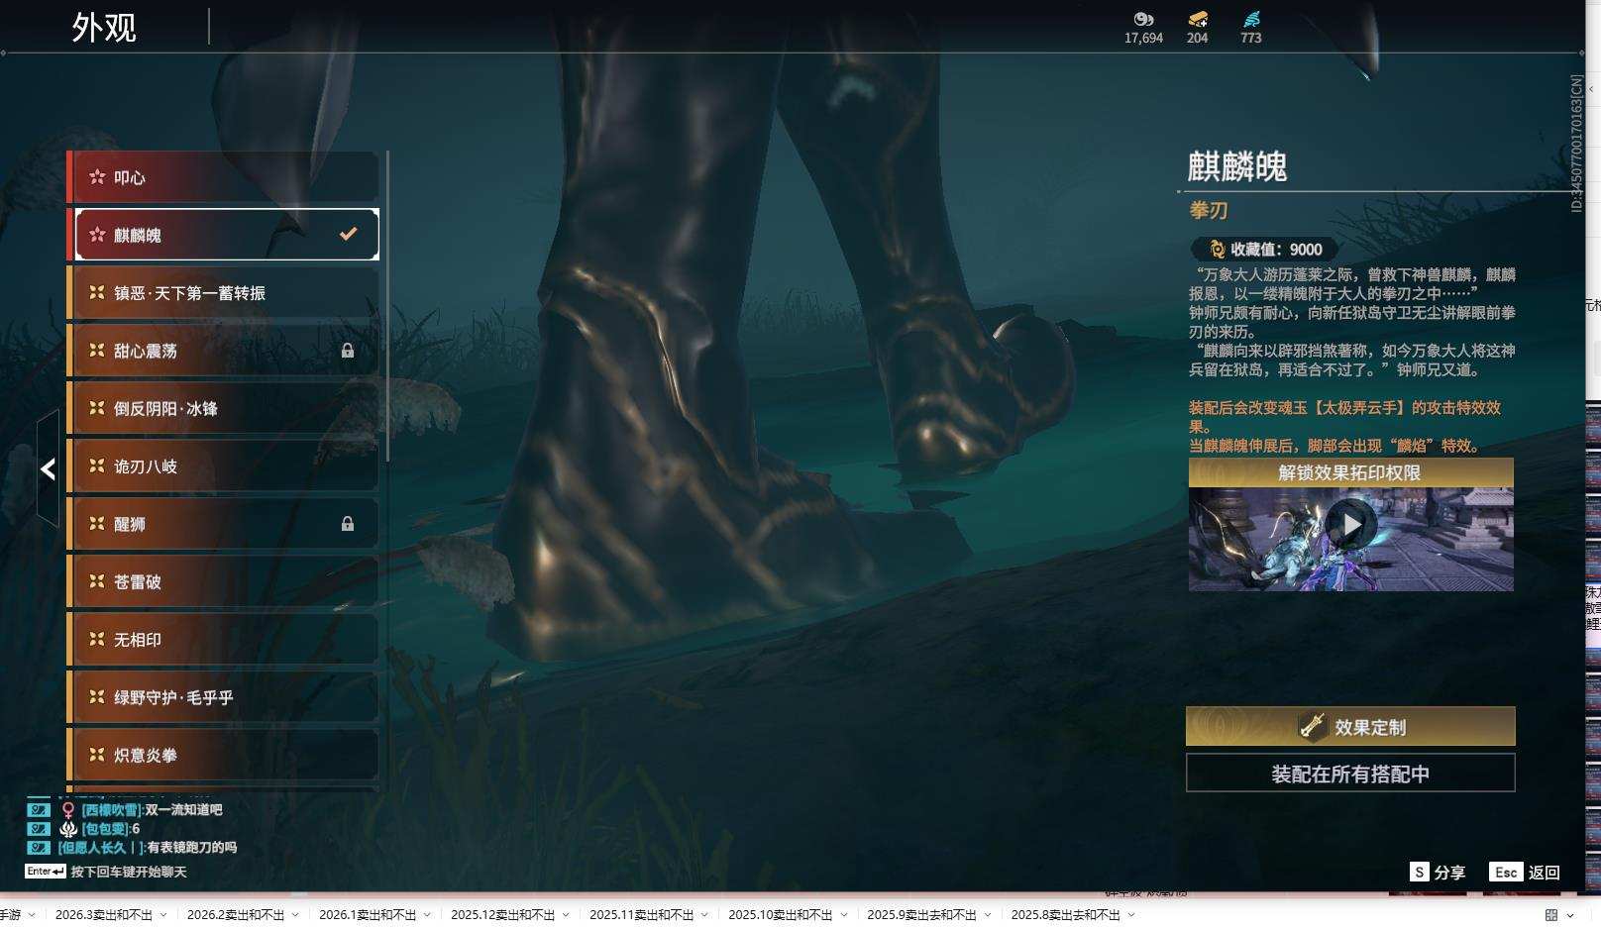
Task: Click the Enter key icon in chat
Action: (x=46, y=872)
